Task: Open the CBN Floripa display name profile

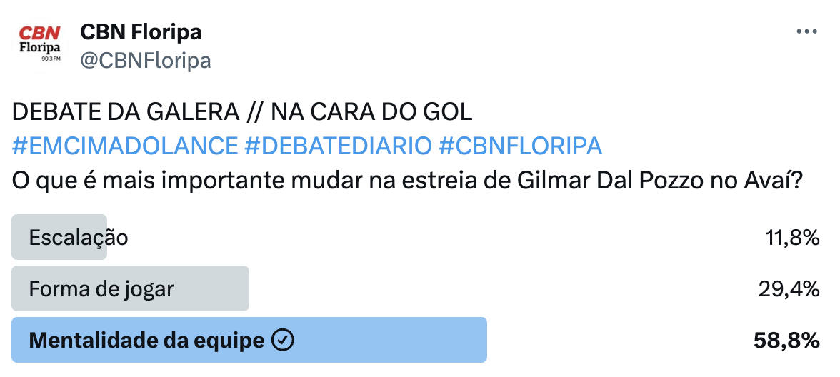Action: coord(141,33)
